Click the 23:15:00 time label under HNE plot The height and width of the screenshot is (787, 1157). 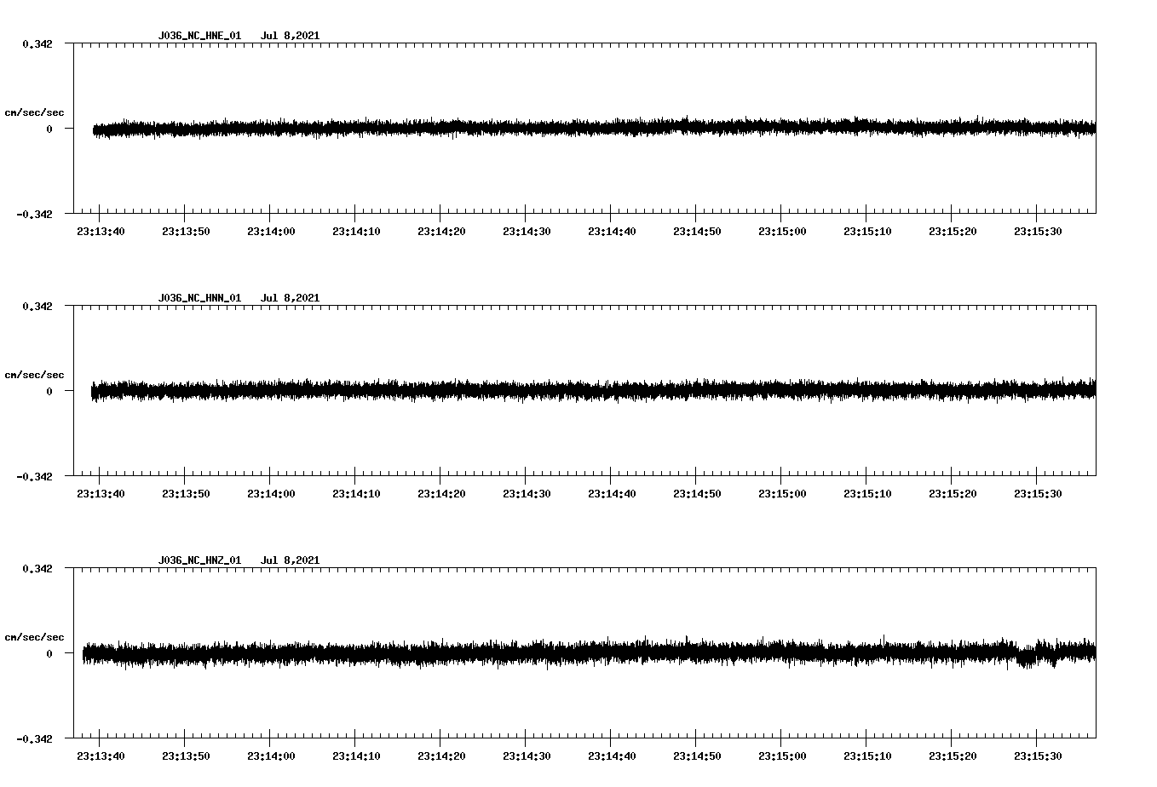tap(782, 232)
